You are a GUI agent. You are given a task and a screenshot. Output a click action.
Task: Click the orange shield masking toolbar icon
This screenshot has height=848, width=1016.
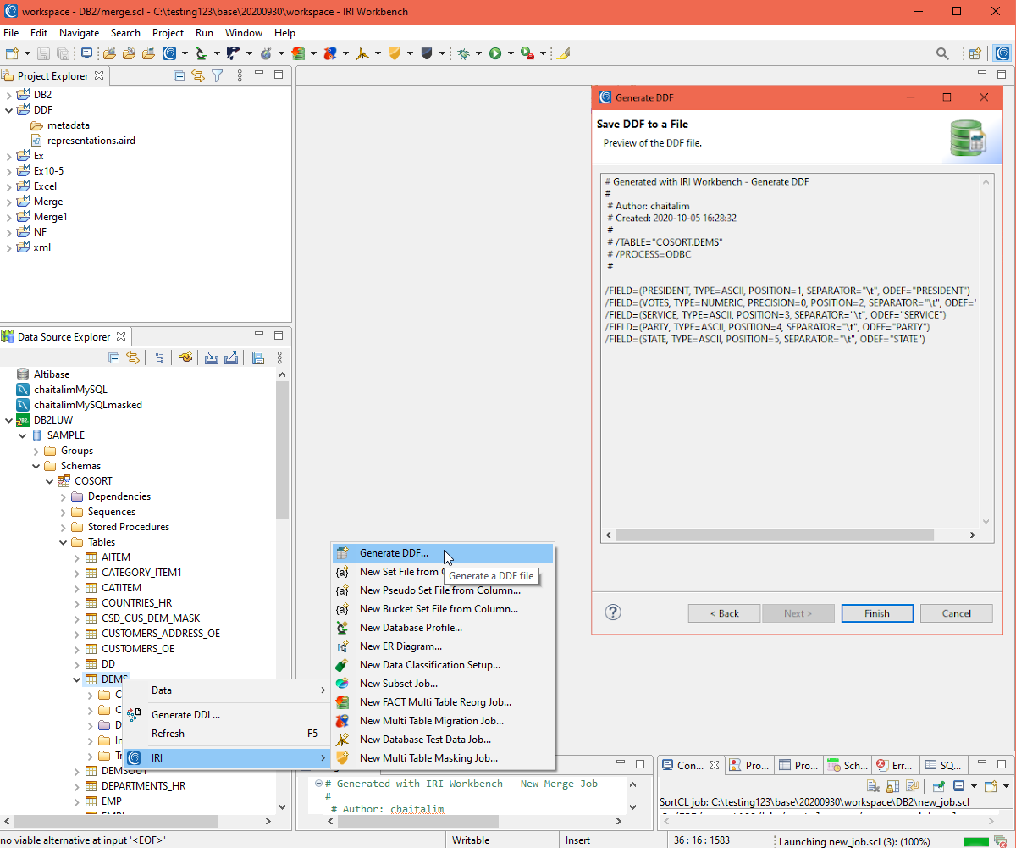(x=394, y=53)
